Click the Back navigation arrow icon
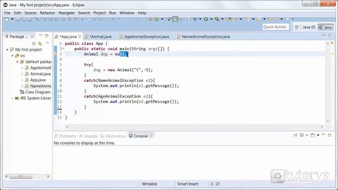Screen dimensions: 338x190 coord(276,19)
